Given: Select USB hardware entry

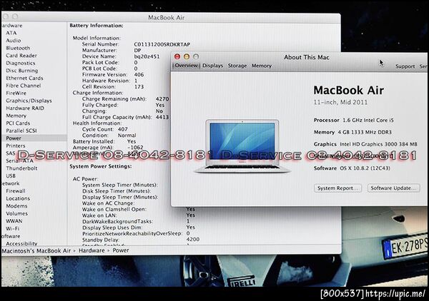Looking at the screenshot, I should pos(11,176).
